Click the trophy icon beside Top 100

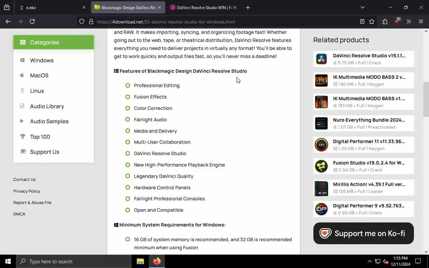(22, 136)
